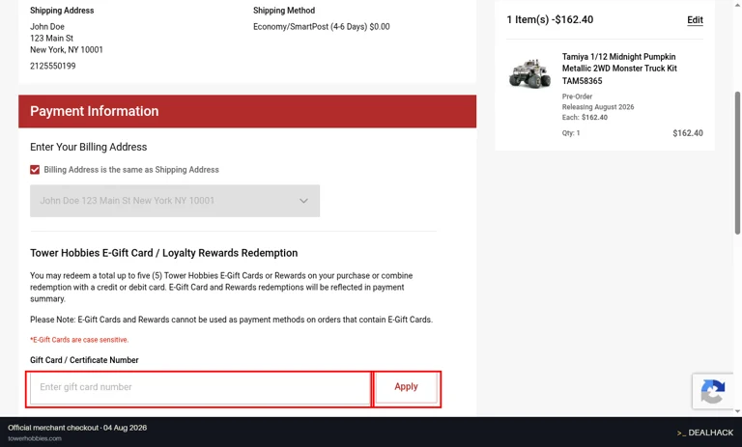Click the Pre-Order label
The width and height of the screenshot is (742, 447).
point(577,96)
